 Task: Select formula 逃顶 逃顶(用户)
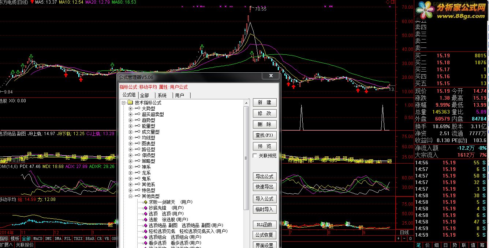click(166, 214)
